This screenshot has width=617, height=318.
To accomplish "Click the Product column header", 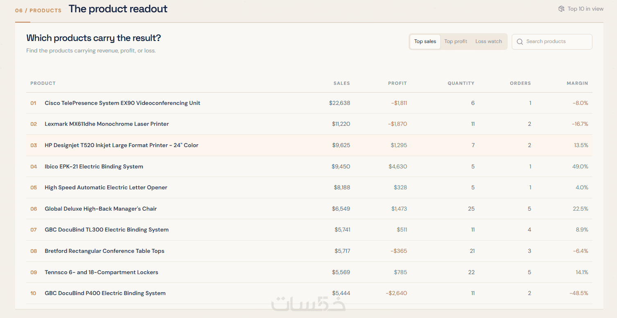I will click(x=43, y=83).
